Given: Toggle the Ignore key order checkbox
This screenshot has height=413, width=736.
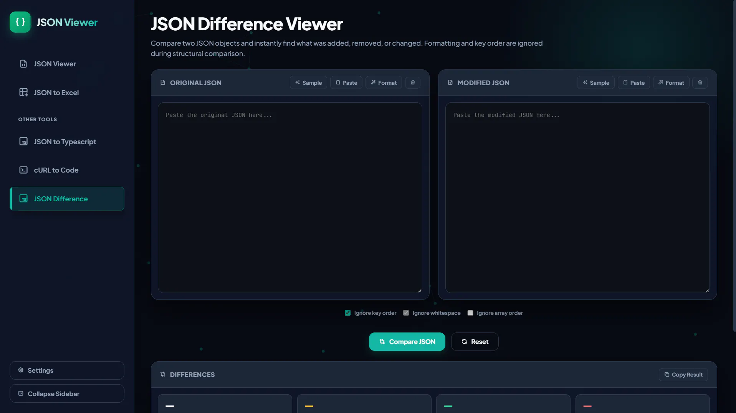Looking at the screenshot, I should tap(347, 313).
